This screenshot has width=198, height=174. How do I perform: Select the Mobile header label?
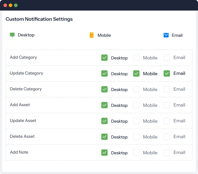[104, 35]
